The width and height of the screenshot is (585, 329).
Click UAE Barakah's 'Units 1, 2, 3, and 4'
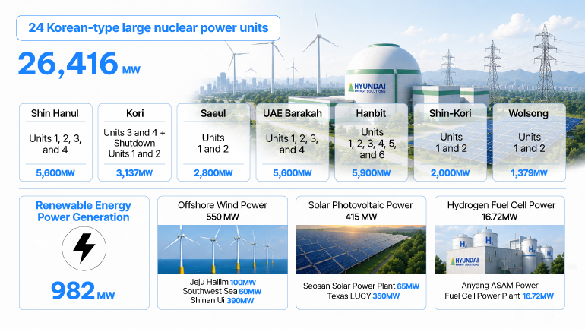pos(292,144)
